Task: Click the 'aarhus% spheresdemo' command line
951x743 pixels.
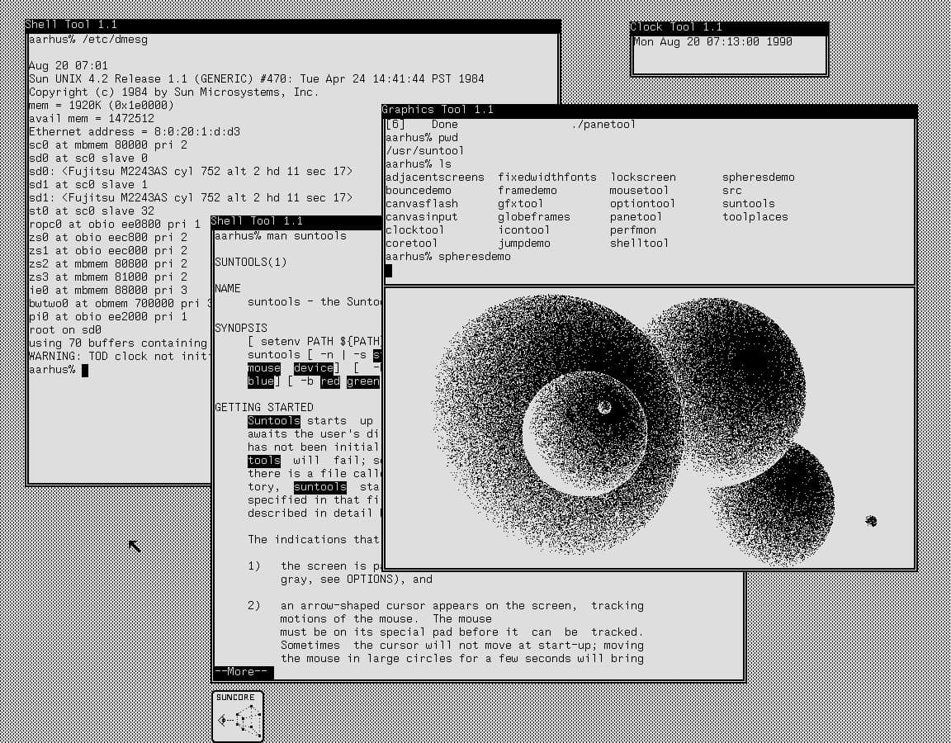Action: click(x=448, y=258)
